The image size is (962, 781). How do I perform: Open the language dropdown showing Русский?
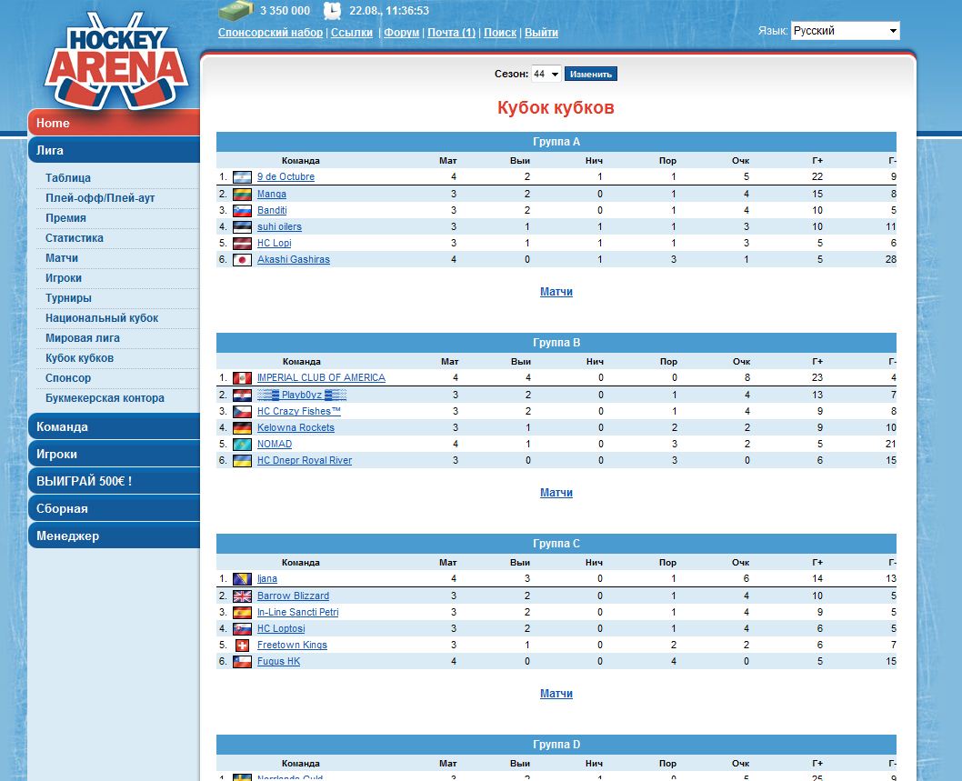(x=845, y=31)
